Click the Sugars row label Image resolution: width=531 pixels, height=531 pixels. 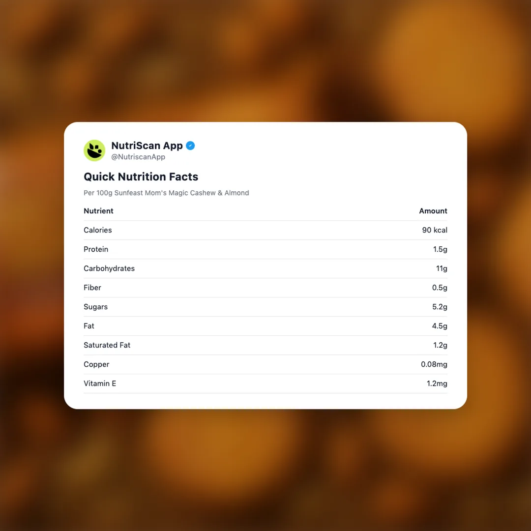95,307
